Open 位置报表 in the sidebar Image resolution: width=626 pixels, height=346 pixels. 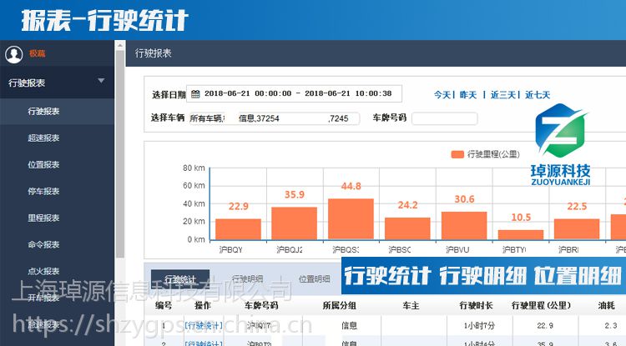pos(43,164)
